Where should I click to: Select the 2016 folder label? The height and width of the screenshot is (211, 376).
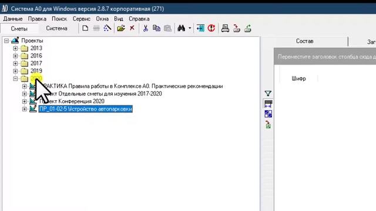click(36, 56)
